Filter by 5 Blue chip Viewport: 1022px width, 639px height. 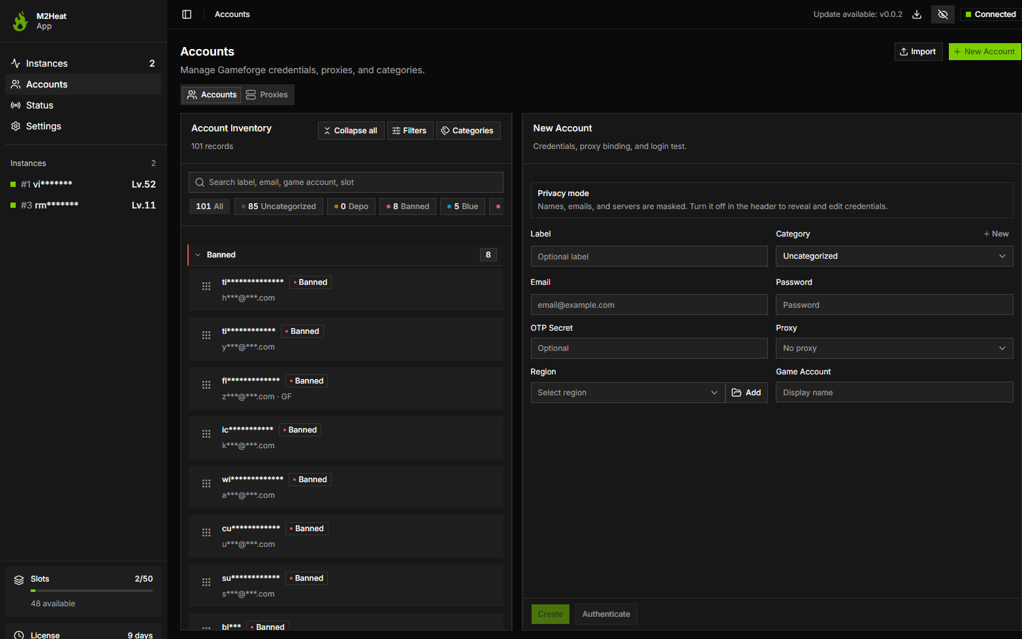463,206
